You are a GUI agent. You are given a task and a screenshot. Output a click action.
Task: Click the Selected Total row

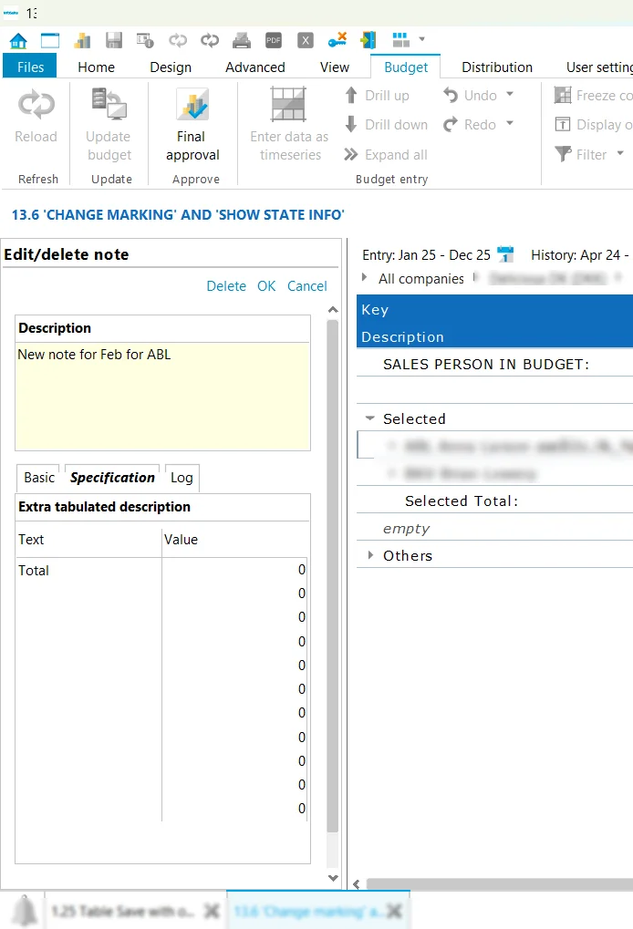[x=494, y=501]
